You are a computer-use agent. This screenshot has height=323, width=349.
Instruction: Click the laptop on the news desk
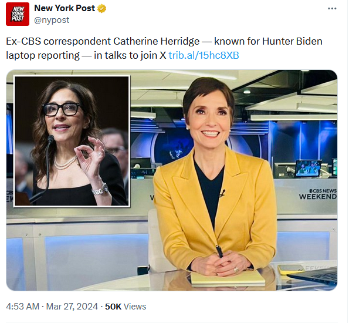tap(314, 276)
